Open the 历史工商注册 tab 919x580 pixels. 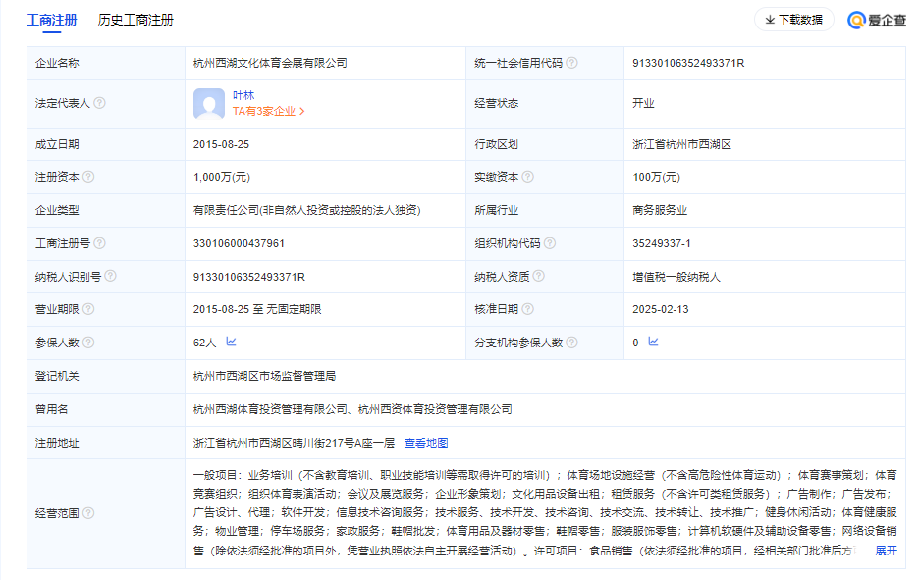(135, 20)
